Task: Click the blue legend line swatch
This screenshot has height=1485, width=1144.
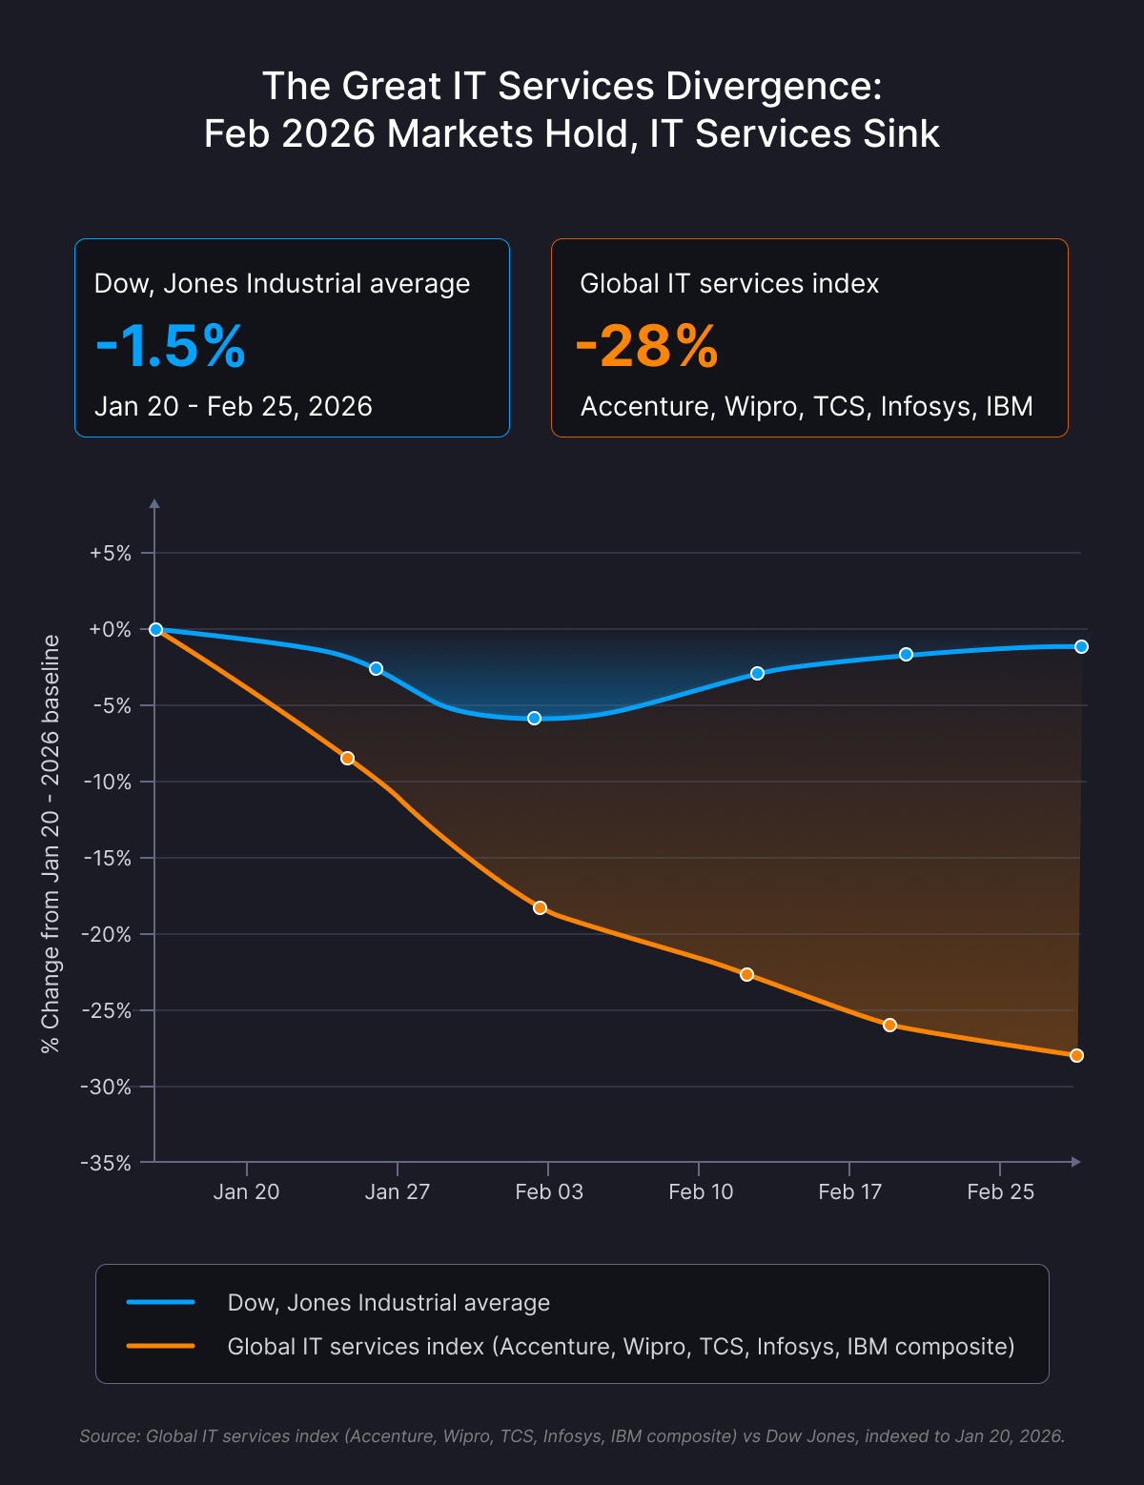Action: [x=160, y=1302]
